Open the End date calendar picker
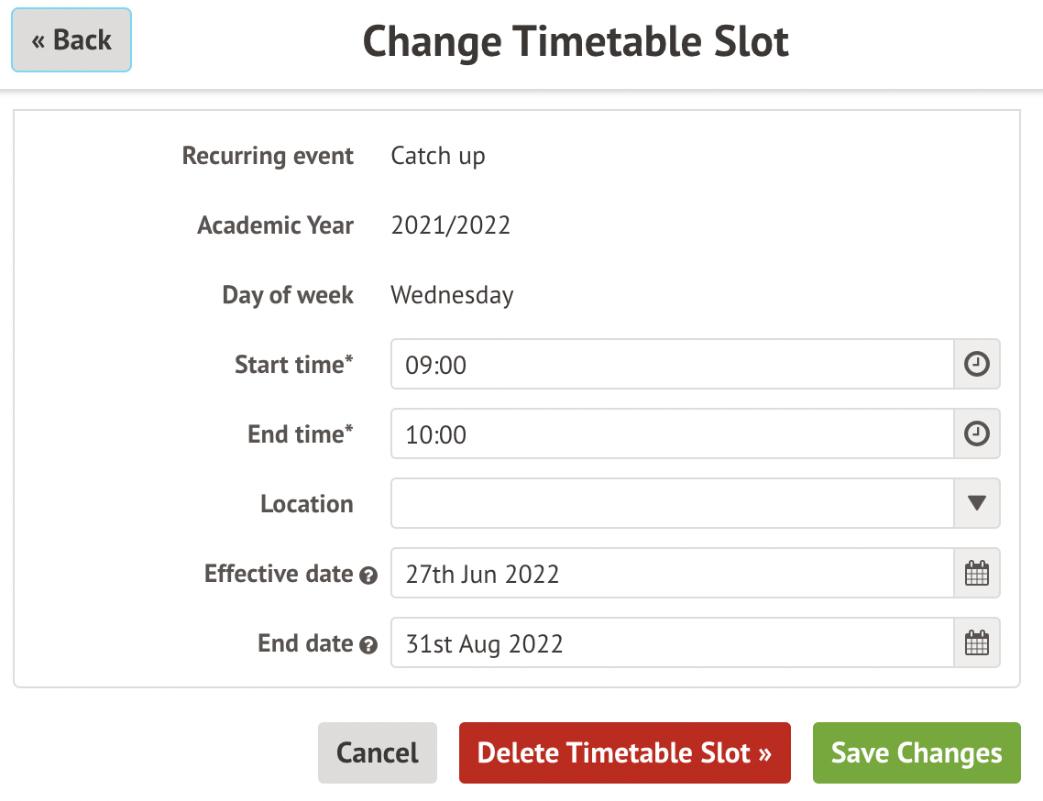The height and width of the screenshot is (801, 1043). pos(977,643)
